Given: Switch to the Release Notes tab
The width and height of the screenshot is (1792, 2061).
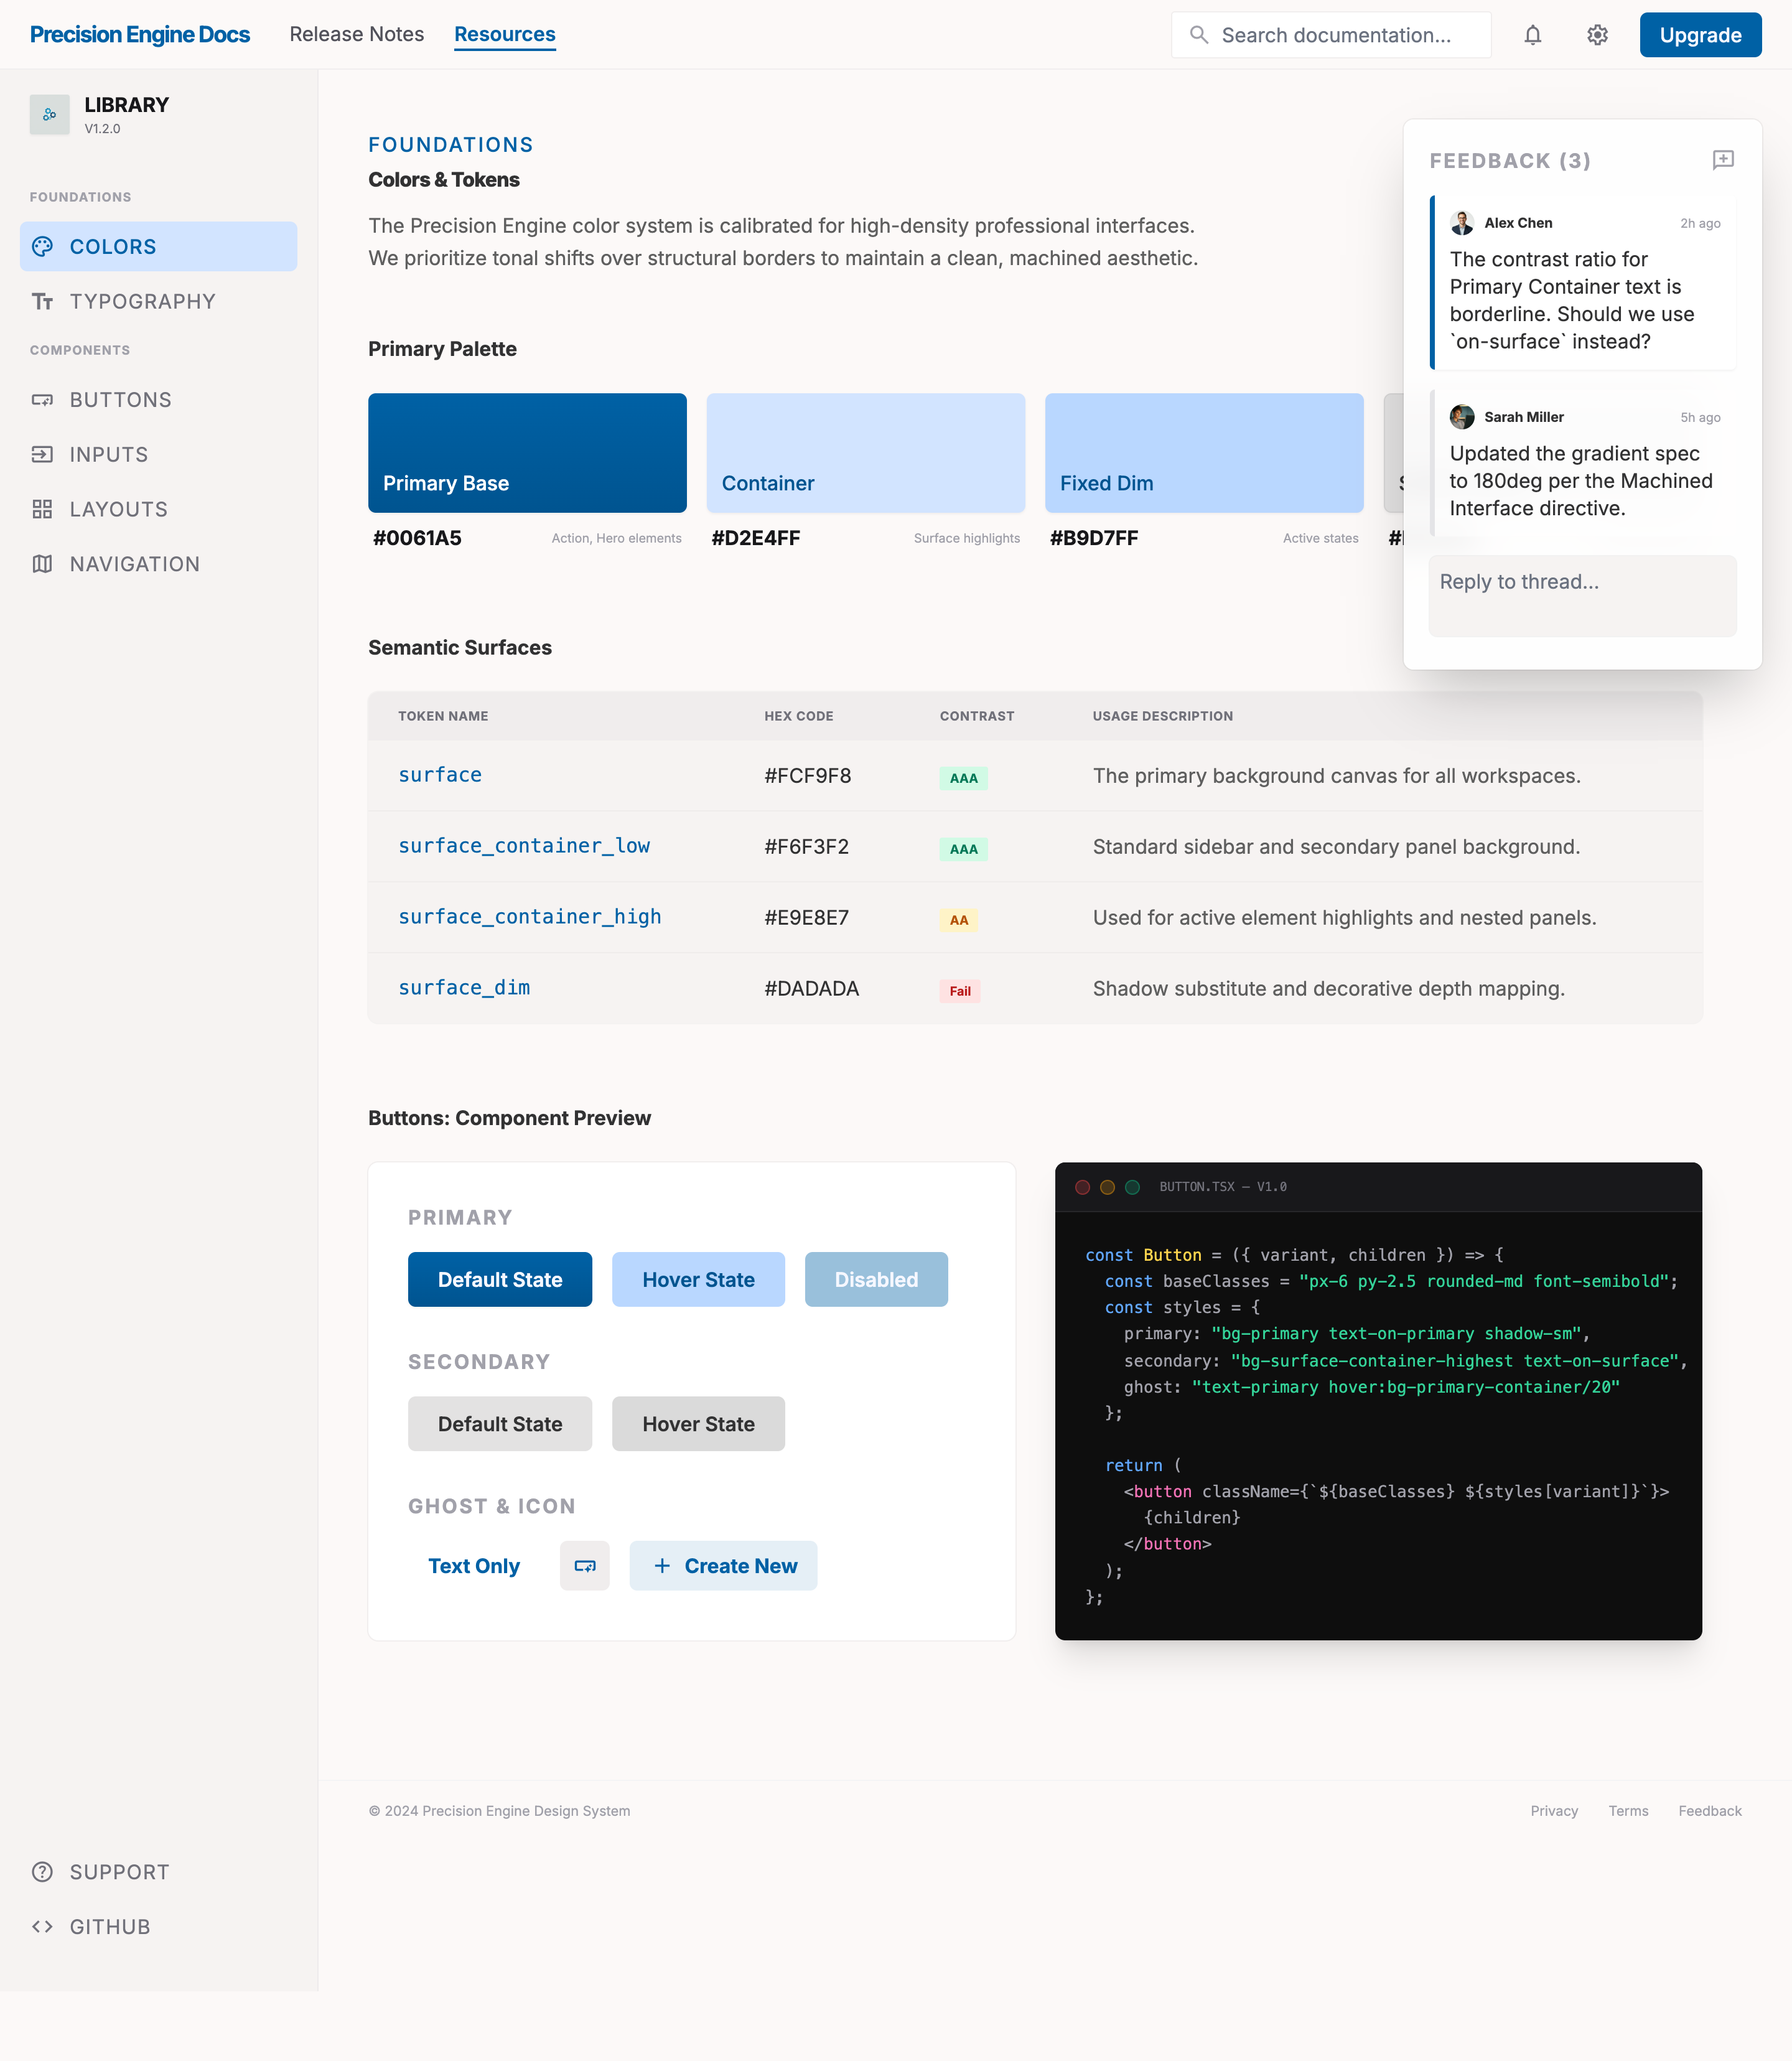Looking at the screenshot, I should coord(356,34).
